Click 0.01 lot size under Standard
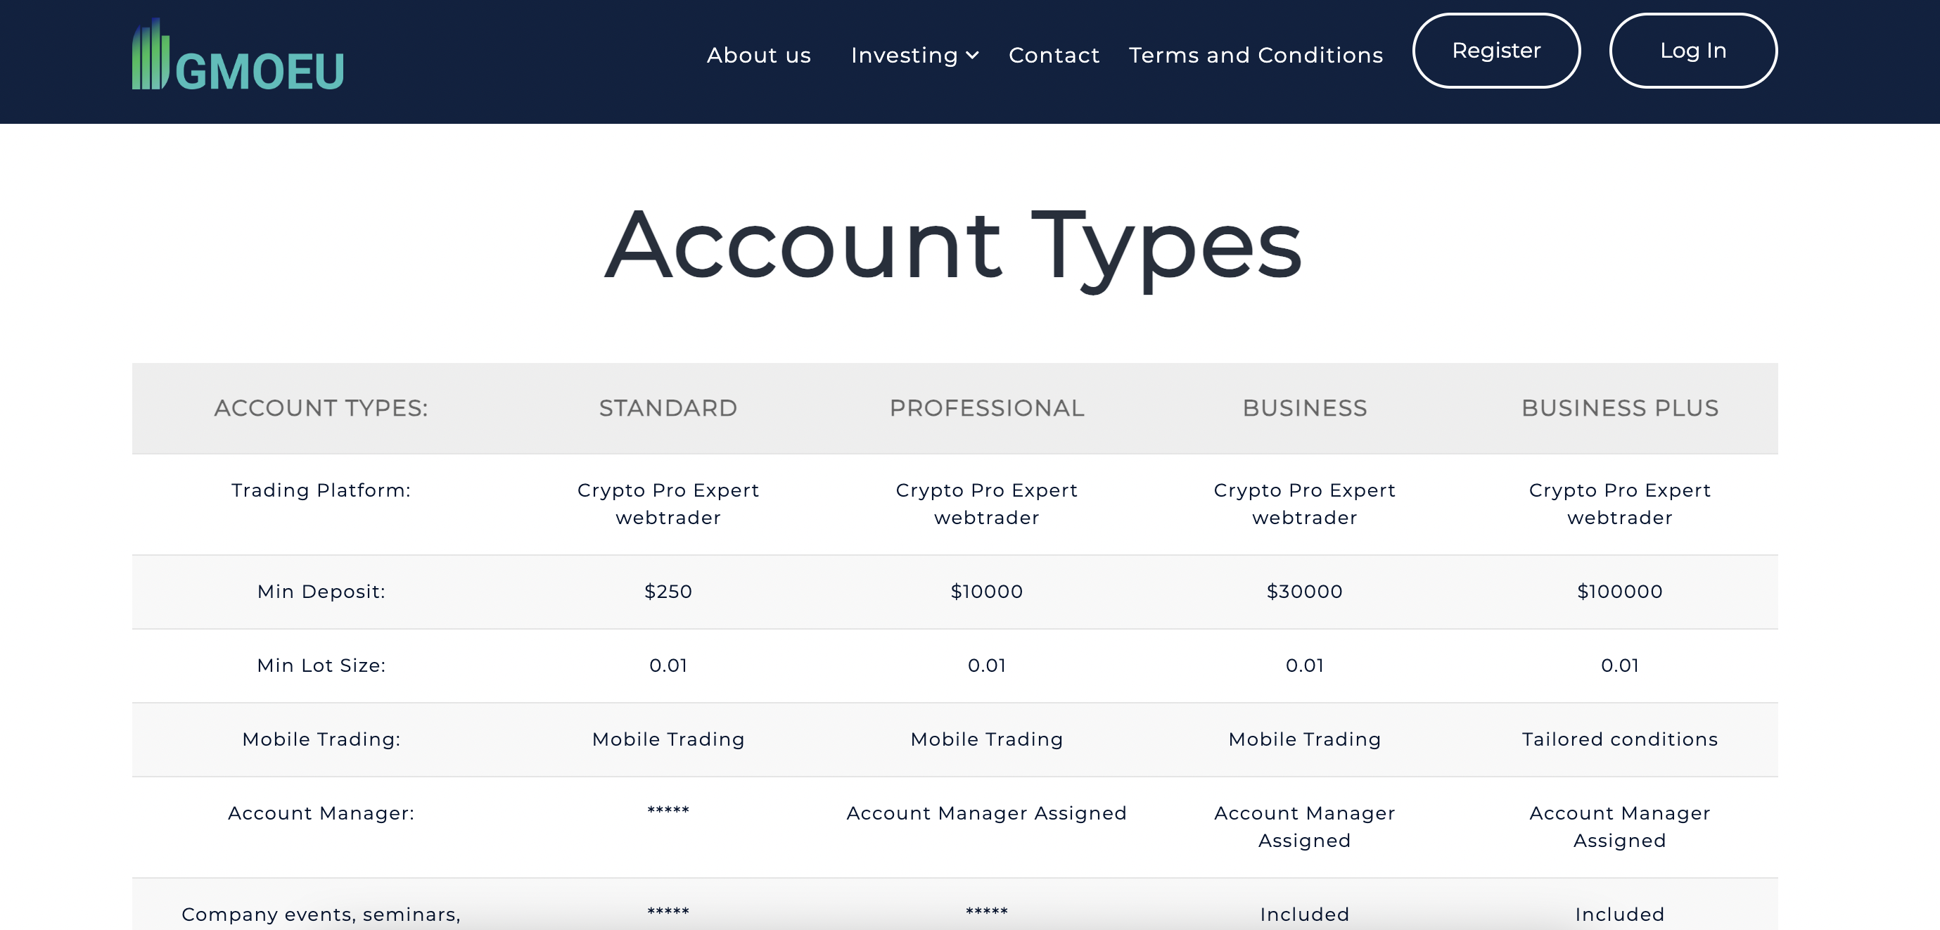Image resolution: width=1940 pixels, height=930 pixels. coord(668,665)
